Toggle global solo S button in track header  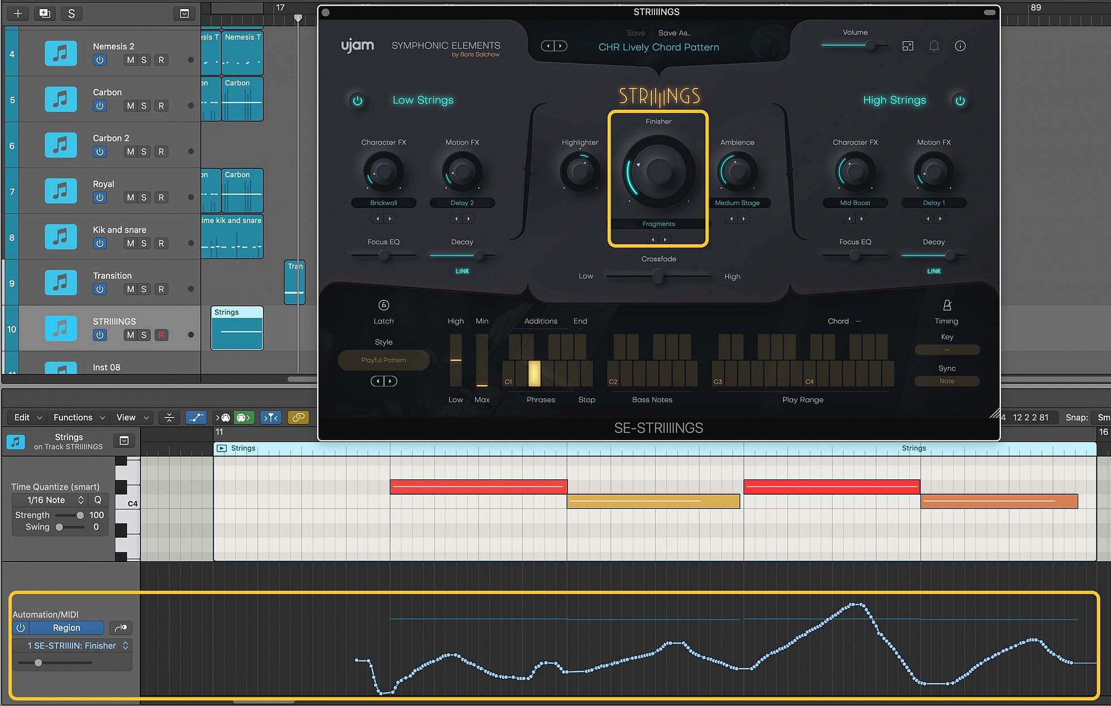tap(71, 14)
